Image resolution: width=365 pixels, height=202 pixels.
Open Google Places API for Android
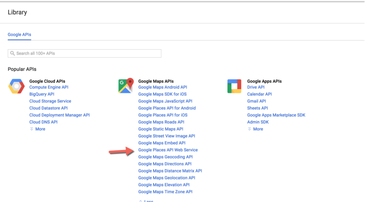[x=167, y=108]
